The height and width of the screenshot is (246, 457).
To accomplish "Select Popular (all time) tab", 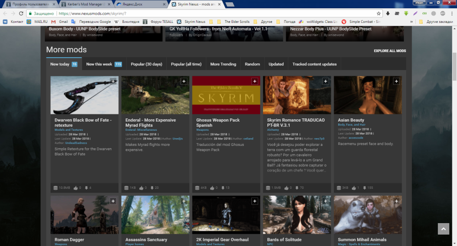I will [x=186, y=64].
